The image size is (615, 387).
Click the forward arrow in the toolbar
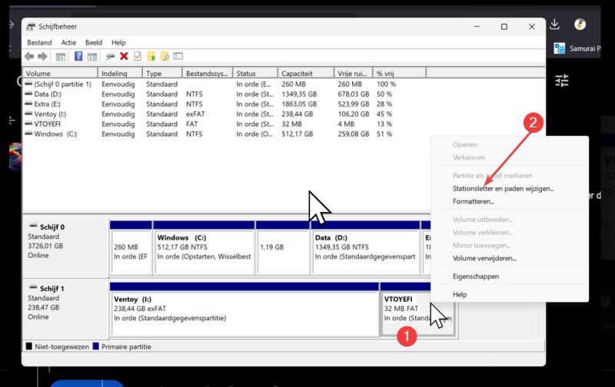tap(42, 56)
